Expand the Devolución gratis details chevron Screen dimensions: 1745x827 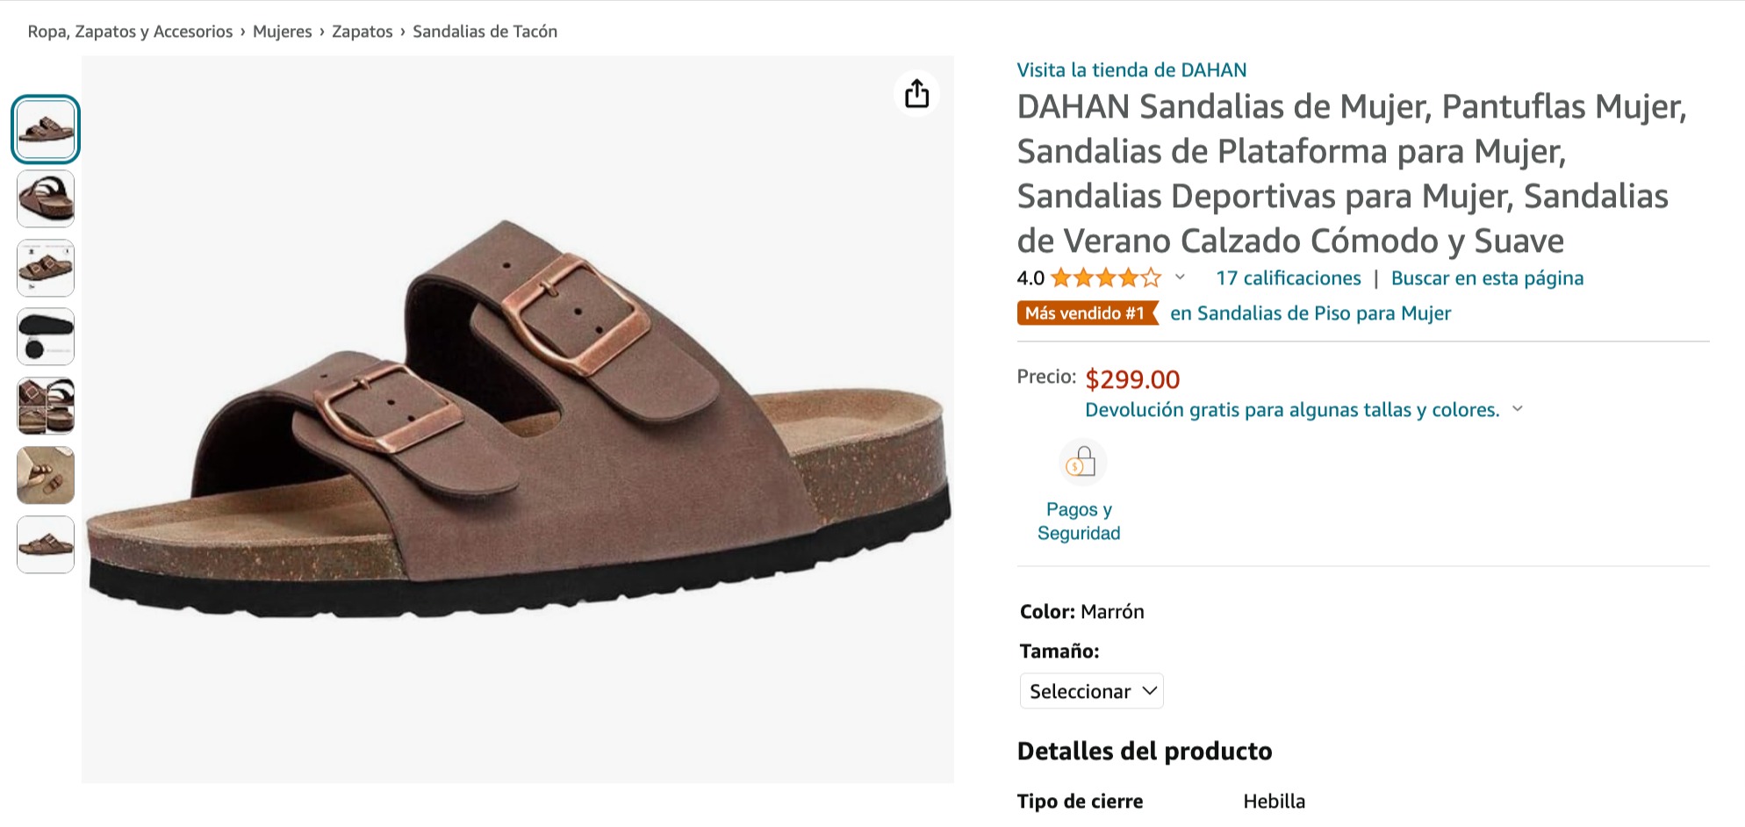coord(1518,409)
